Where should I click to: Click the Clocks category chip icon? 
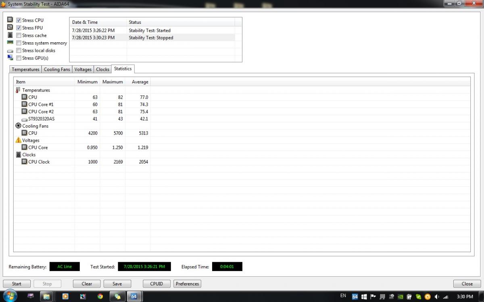18,155
